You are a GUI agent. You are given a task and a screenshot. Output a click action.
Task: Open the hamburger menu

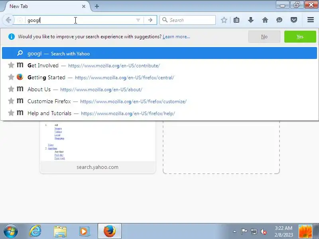pos(311,20)
